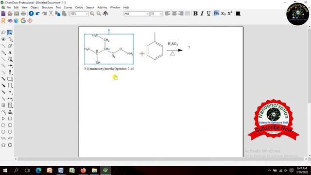This screenshot has height=175, width=311.
Task: Open File Explorer from taskbar
Action: [x=94, y=170]
